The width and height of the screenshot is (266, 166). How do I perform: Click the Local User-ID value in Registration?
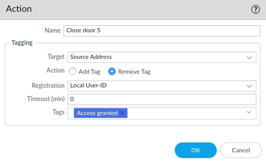tap(89, 85)
